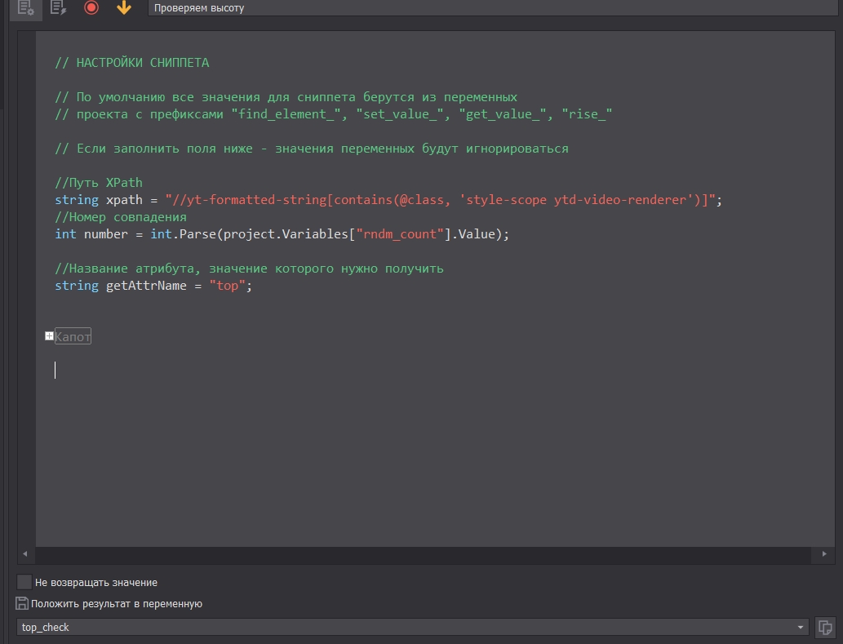Screen dimensions: 843x644
Task: Click the "top" string in getAttrName line
Action: (x=228, y=286)
